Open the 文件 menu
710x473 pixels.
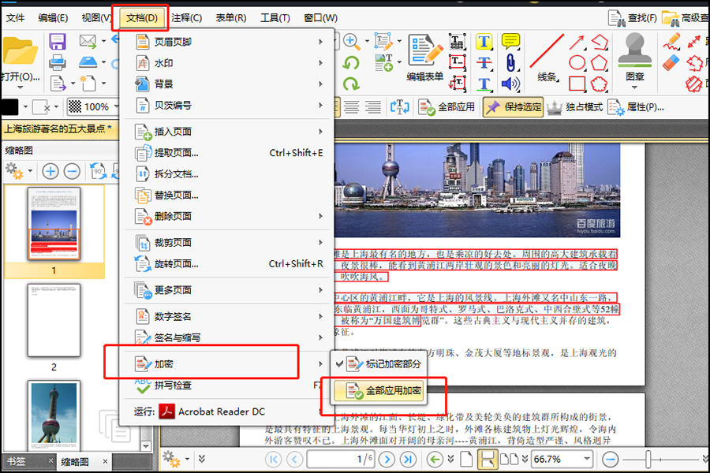click(15, 18)
